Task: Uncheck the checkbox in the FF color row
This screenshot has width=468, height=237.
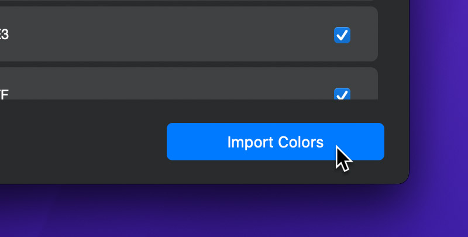Action: (x=342, y=94)
